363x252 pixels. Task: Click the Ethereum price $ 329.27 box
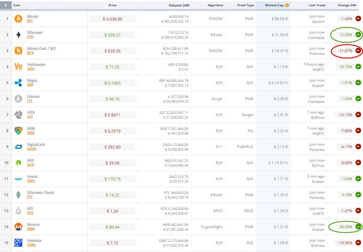click(113, 35)
